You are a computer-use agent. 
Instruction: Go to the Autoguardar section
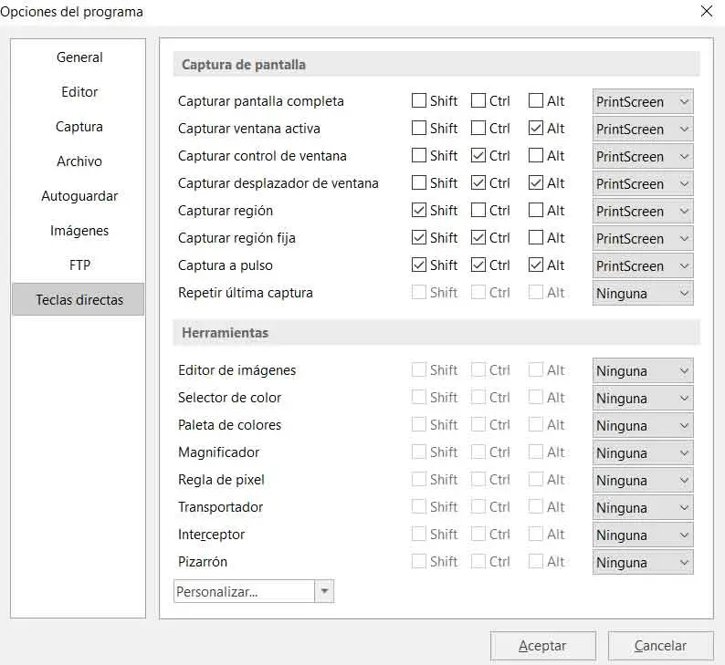(79, 196)
